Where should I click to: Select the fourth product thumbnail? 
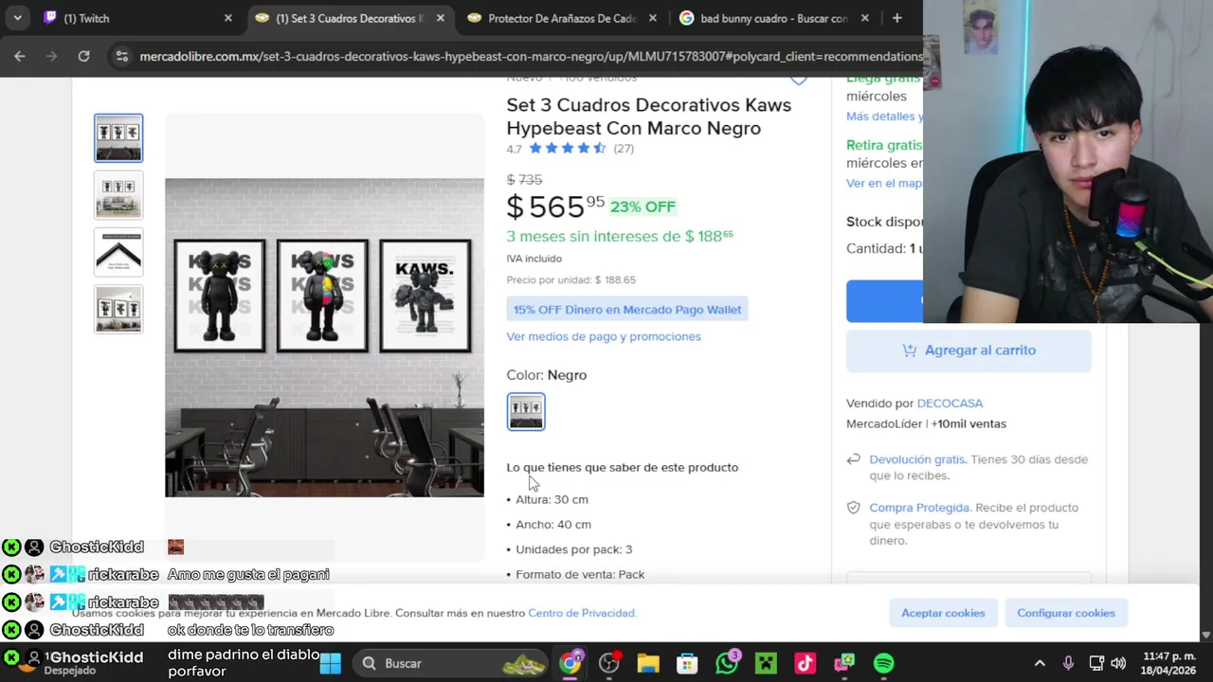coord(118,310)
